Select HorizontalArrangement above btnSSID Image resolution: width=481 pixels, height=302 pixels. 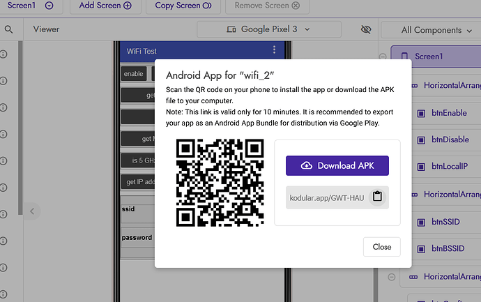(x=452, y=195)
